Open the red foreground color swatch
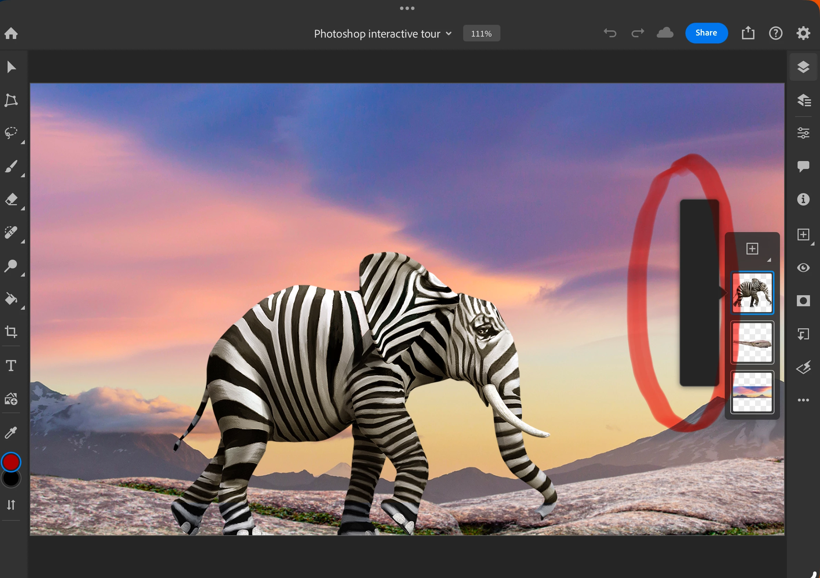 11,462
